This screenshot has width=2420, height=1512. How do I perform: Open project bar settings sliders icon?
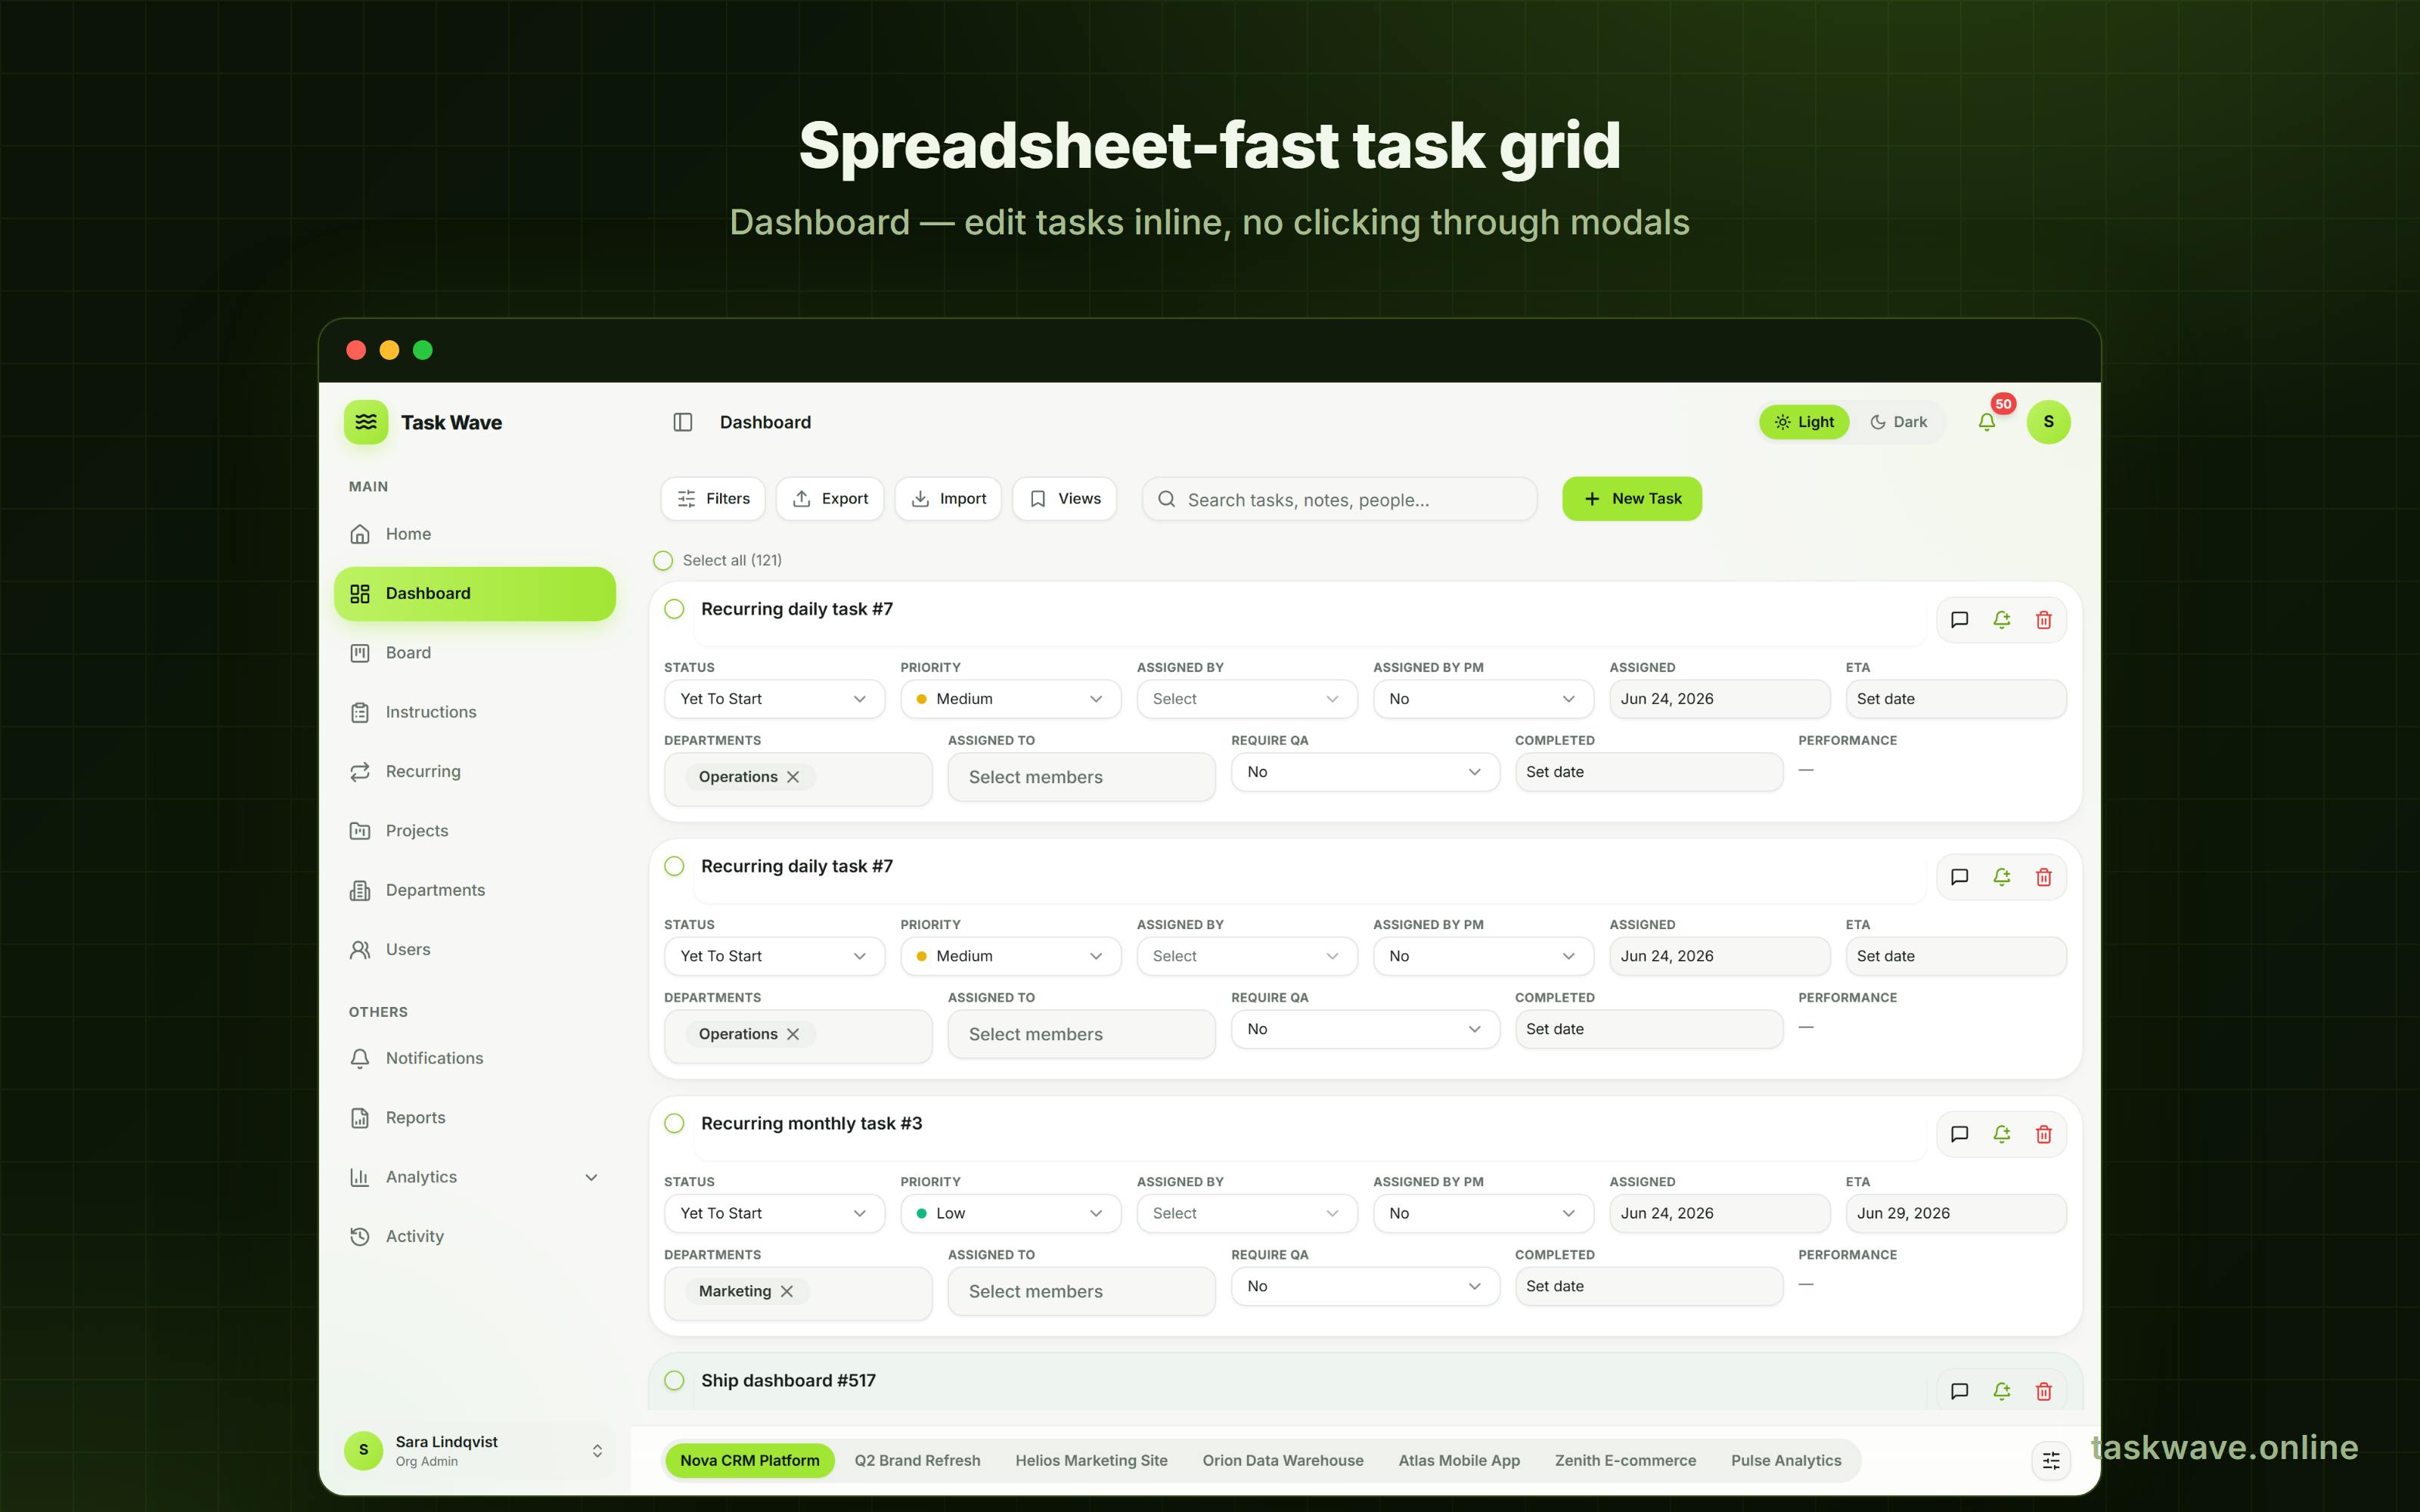pos(2051,1461)
